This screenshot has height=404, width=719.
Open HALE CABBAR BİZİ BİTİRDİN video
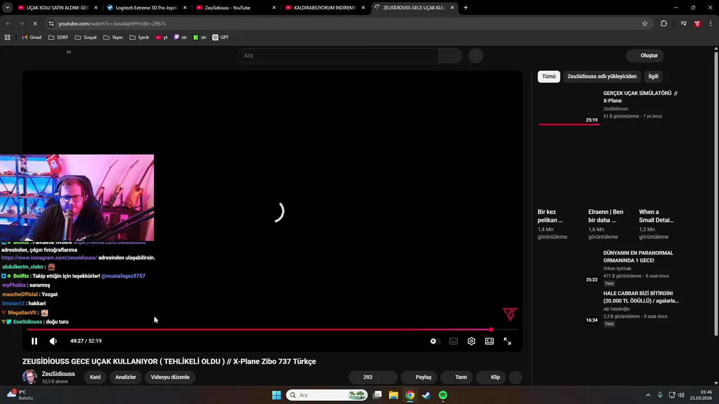tap(641, 297)
